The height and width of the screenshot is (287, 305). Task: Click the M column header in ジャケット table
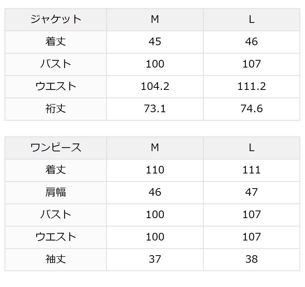[155, 19]
